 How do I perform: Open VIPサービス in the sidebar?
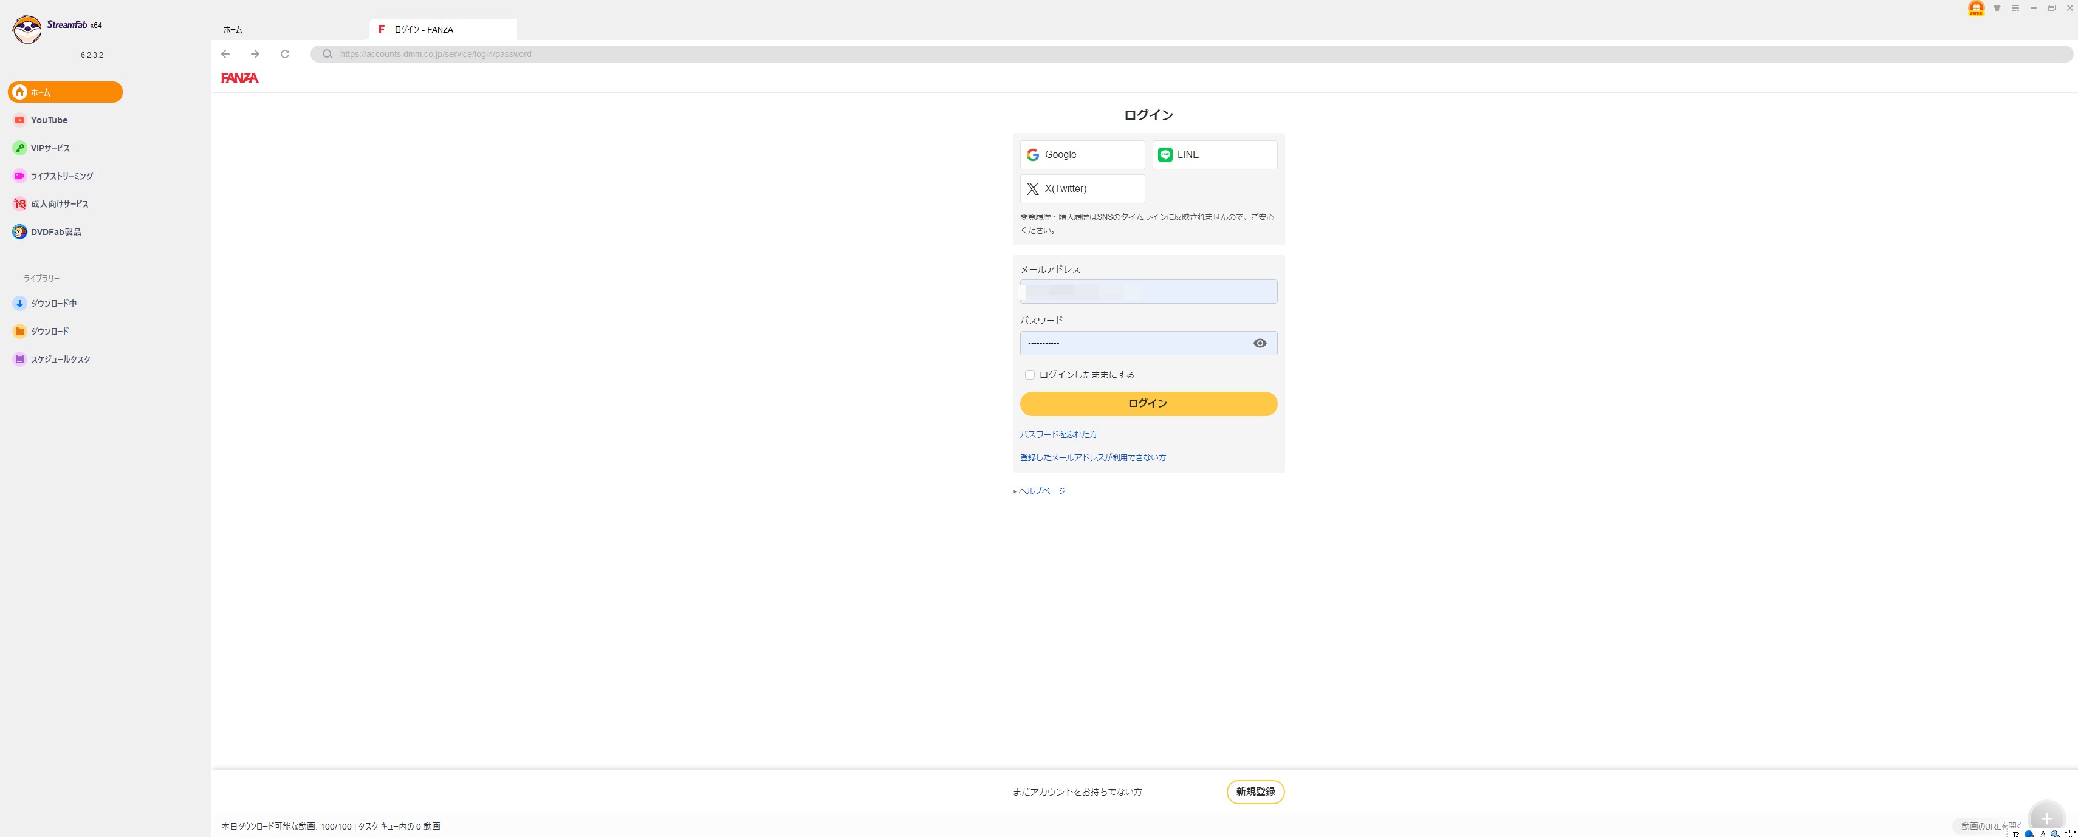50,148
